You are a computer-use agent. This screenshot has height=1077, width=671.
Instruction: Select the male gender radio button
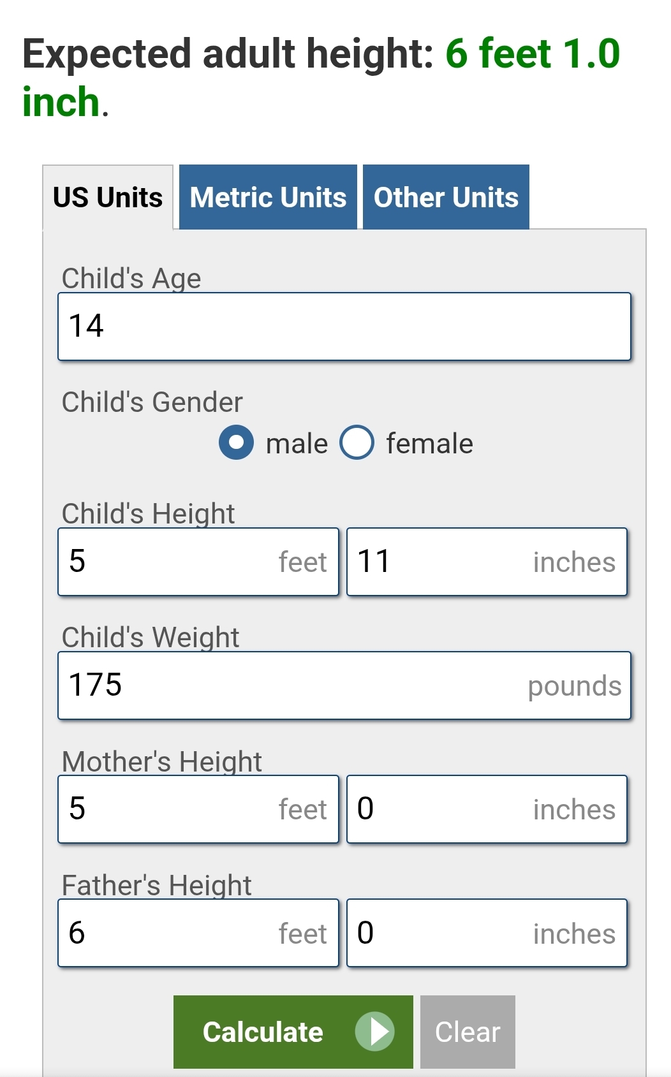pos(236,443)
